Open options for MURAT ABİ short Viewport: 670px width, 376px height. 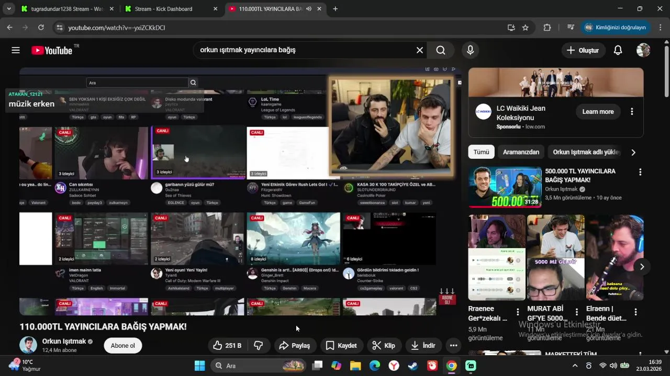pyautogui.click(x=577, y=312)
